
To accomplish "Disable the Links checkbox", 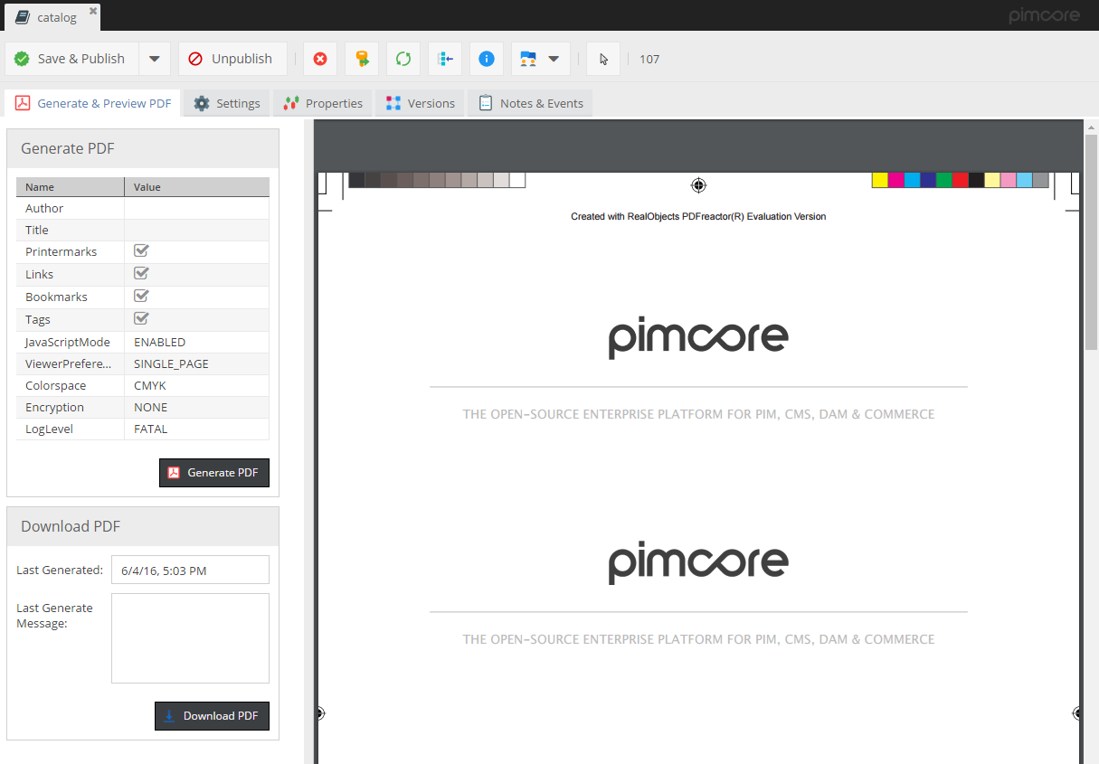I will (141, 274).
